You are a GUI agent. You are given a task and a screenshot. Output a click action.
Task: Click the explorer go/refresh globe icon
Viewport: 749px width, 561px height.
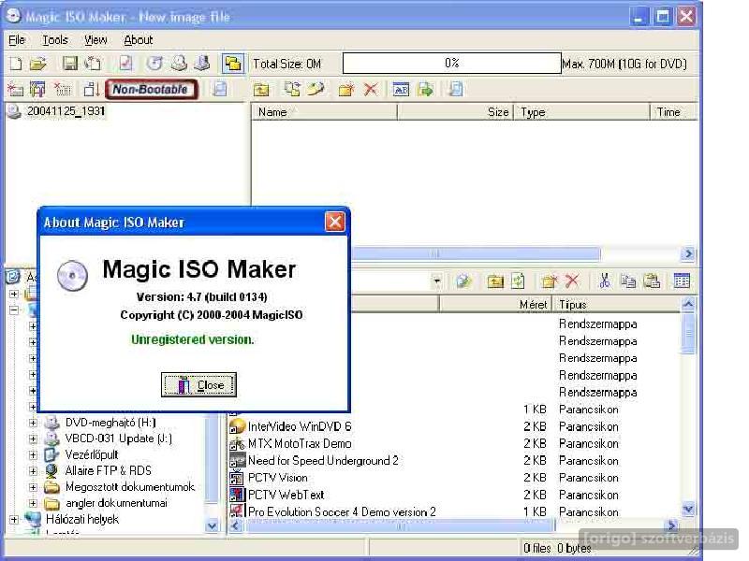click(463, 281)
